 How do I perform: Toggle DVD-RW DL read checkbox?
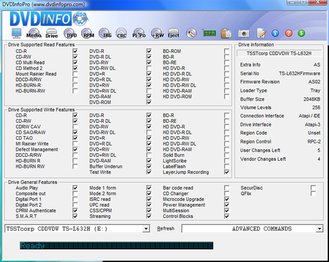pos(149,68)
